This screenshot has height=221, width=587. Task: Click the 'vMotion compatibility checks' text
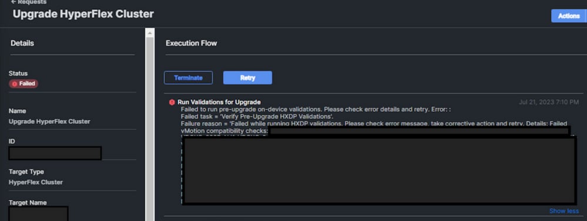pos(224,131)
